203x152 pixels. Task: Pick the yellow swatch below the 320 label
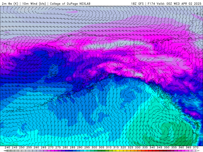point(122,151)
